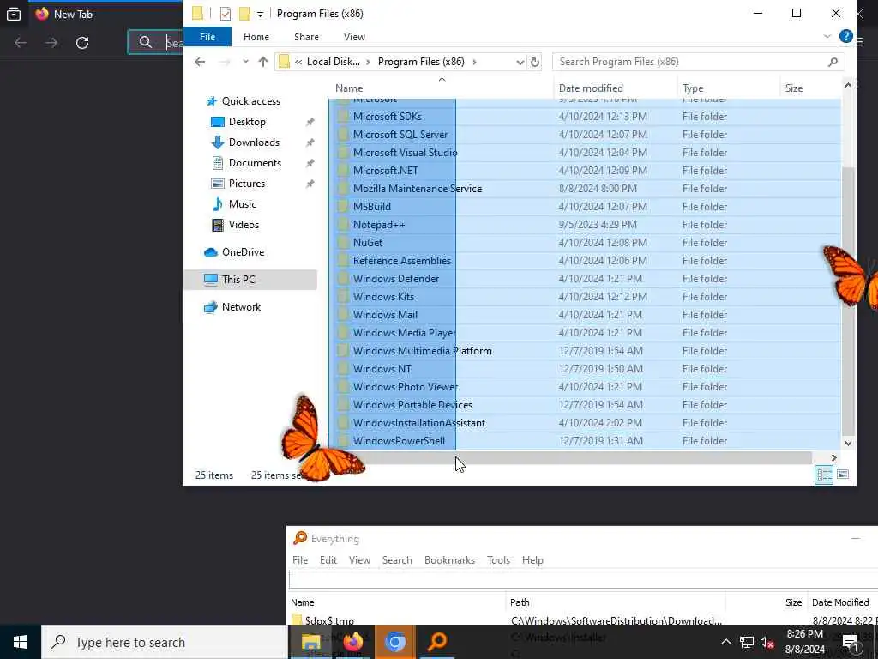Screen dimensions: 878x659
Task: Refresh the Program Files (x86) folder
Action: click(535, 62)
